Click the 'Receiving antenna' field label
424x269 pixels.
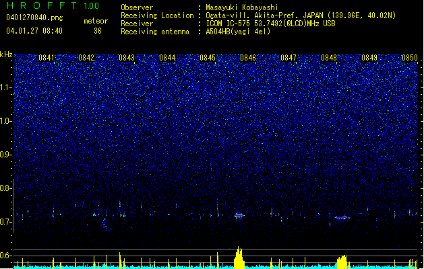click(155, 32)
